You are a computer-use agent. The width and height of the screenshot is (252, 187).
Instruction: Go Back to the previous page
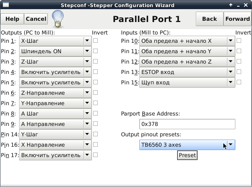coord(210,19)
